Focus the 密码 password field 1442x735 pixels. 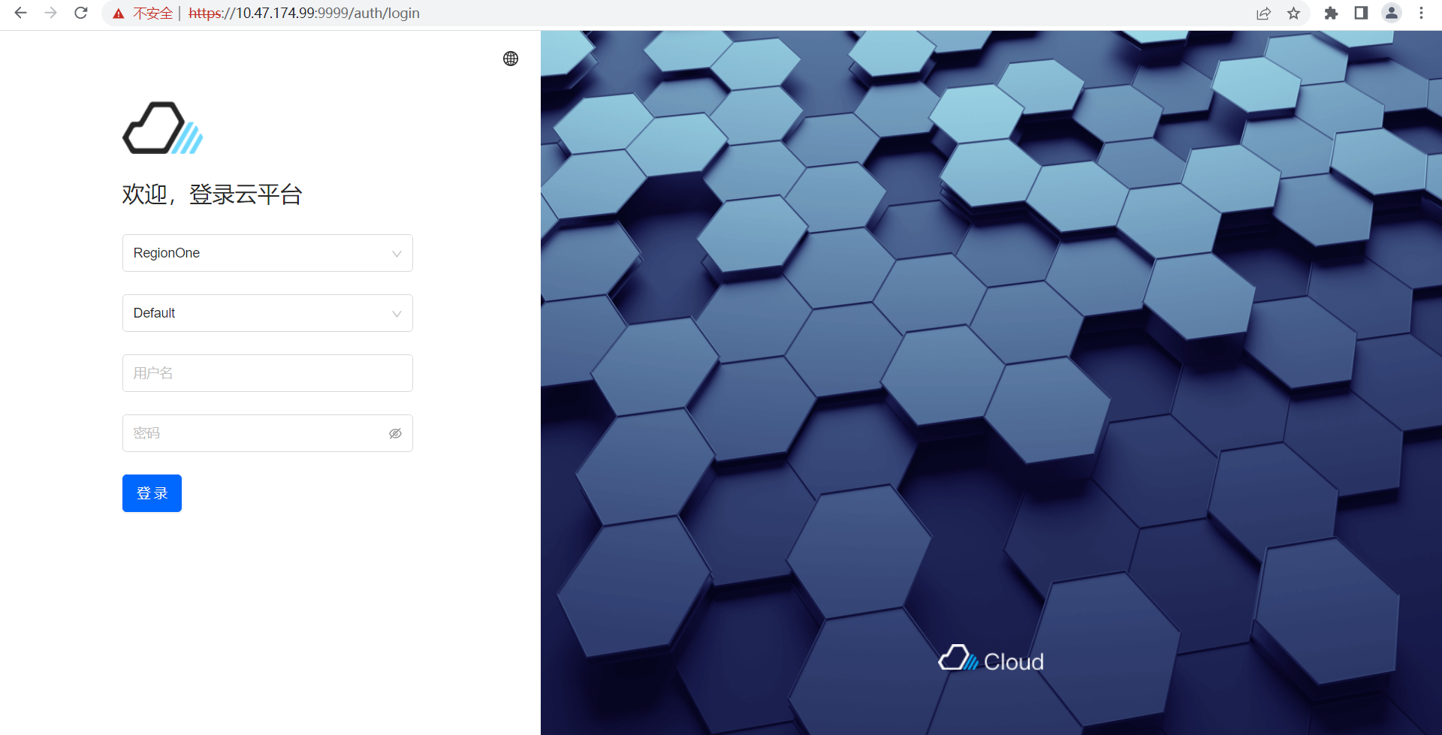[x=267, y=433]
